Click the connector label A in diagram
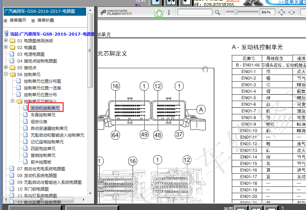 (201, 110)
